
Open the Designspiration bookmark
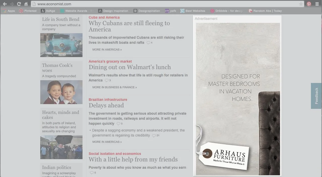147,11
